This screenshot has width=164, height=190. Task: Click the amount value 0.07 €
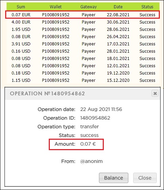click(88, 144)
